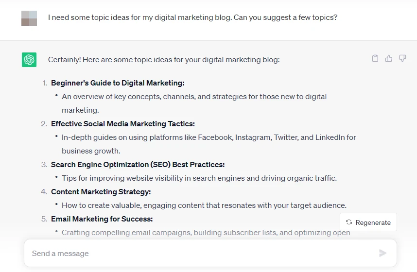Click the user profile avatar

[x=29, y=18]
